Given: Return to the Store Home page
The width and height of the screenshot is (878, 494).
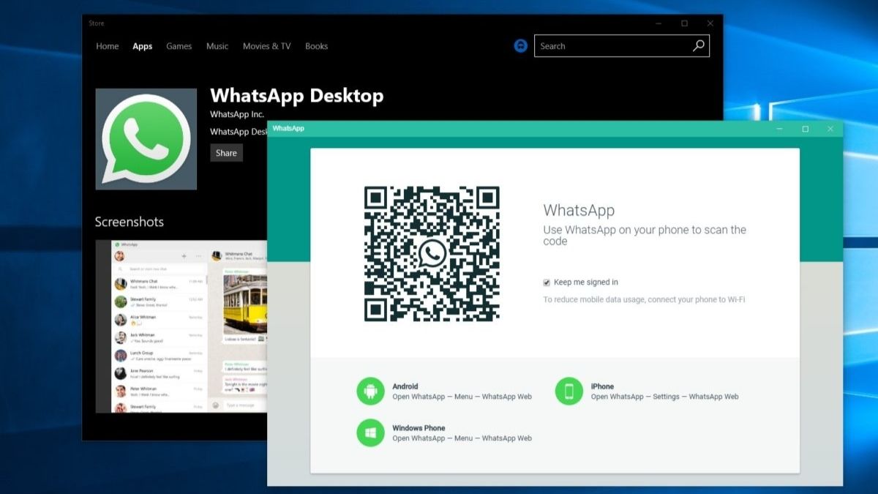Looking at the screenshot, I should (107, 46).
